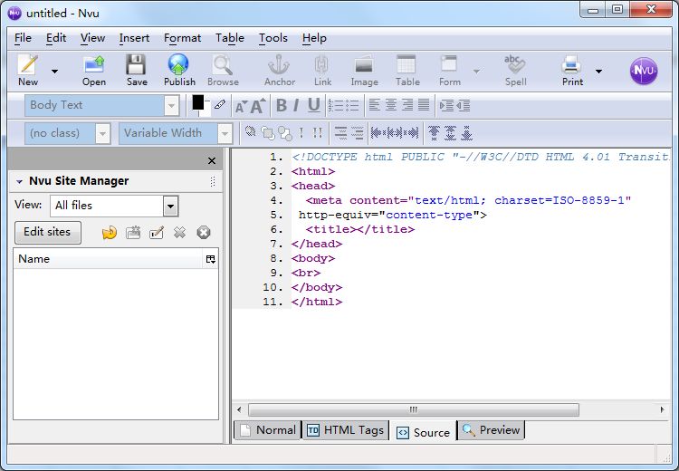Image resolution: width=679 pixels, height=471 pixels.
Task: Collapse the Nvu Site Manager panel triangle
Action: pyautogui.click(x=20, y=181)
